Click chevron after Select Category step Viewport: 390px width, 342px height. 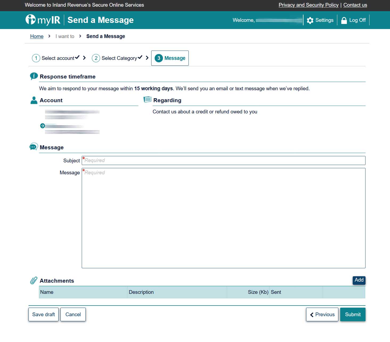tap(147, 58)
